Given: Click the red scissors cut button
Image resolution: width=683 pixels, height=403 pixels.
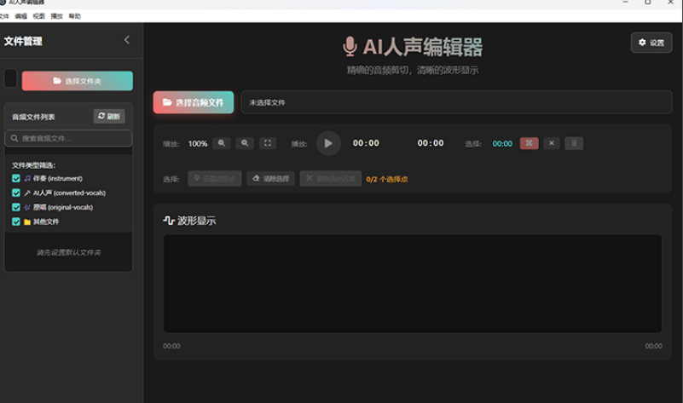Looking at the screenshot, I should (x=530, y=143).
